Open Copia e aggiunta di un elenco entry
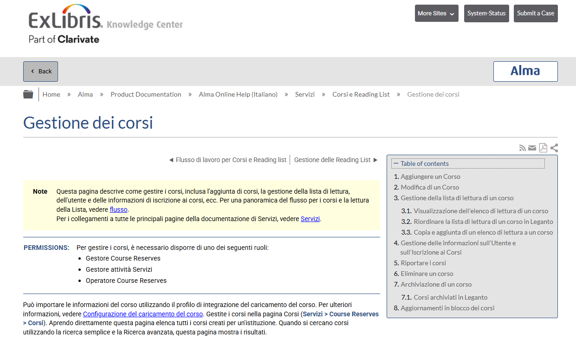This screenshot has height=340, width=576. pos(483,232)
